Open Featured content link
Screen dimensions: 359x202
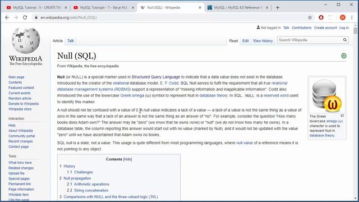click(21, 88)
